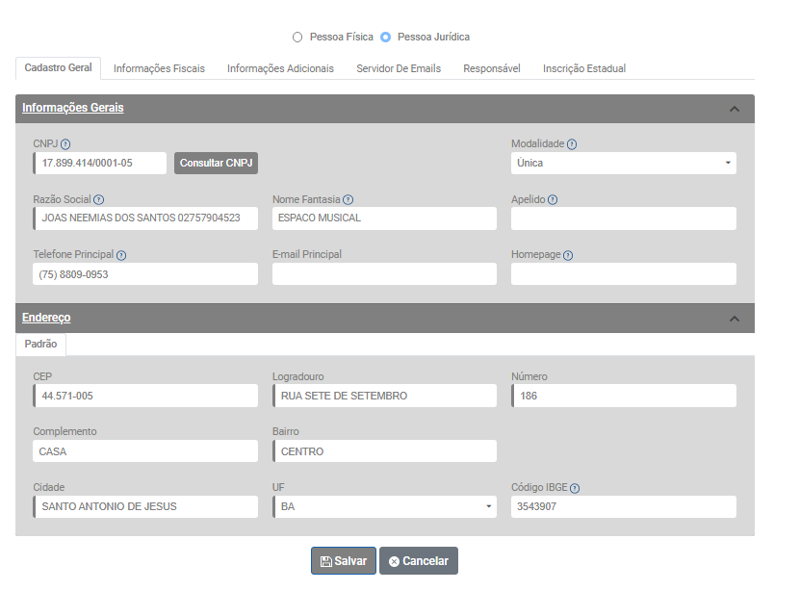
Task: Click the help icon beside CNPJ label
Action: click(x=65, y=144)
